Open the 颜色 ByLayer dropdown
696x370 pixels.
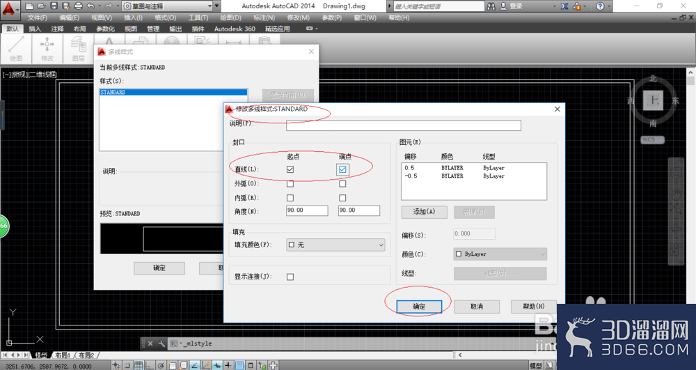click(x=500, y=254)
